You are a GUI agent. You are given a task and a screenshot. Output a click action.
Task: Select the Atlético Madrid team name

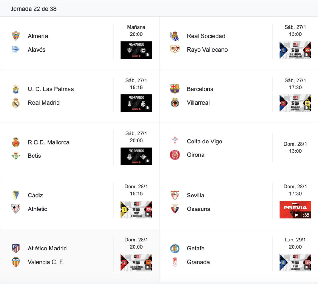(47, 248)
